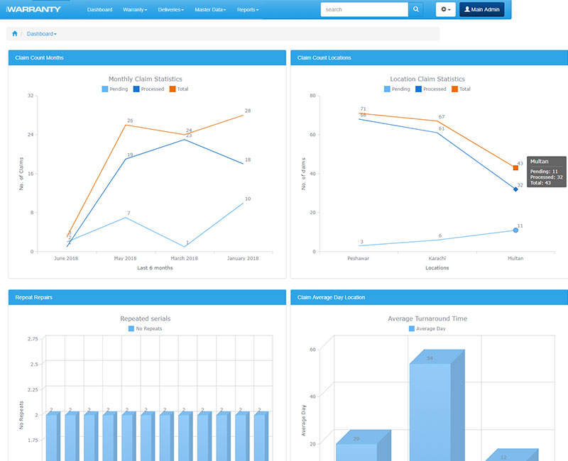Open the Dashboard item in the top navigation
The image size is (568, 461).
[99, 10]
